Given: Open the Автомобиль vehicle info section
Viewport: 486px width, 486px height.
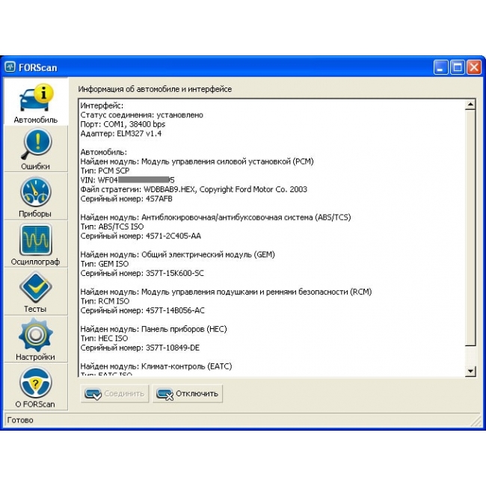Looking at the screenshot, I should click(36, 102).
